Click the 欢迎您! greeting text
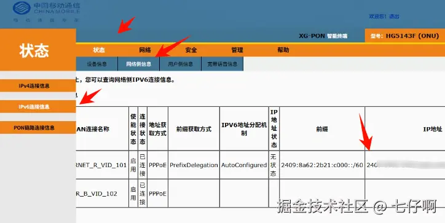This screenshot has height=223, width=445. tap(377, 17)
